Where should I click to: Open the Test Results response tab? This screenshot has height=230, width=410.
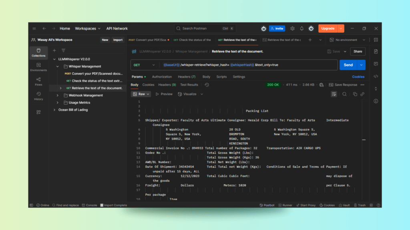pos(189,85)
